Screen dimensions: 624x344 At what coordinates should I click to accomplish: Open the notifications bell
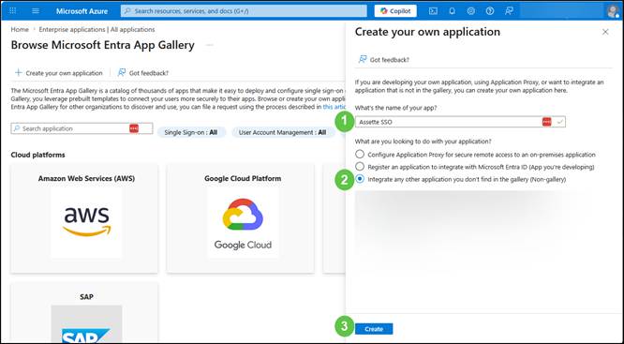[x=453, y=11]
